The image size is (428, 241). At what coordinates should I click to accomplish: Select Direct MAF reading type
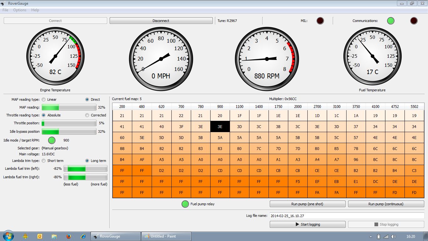[x=87, y=99]
